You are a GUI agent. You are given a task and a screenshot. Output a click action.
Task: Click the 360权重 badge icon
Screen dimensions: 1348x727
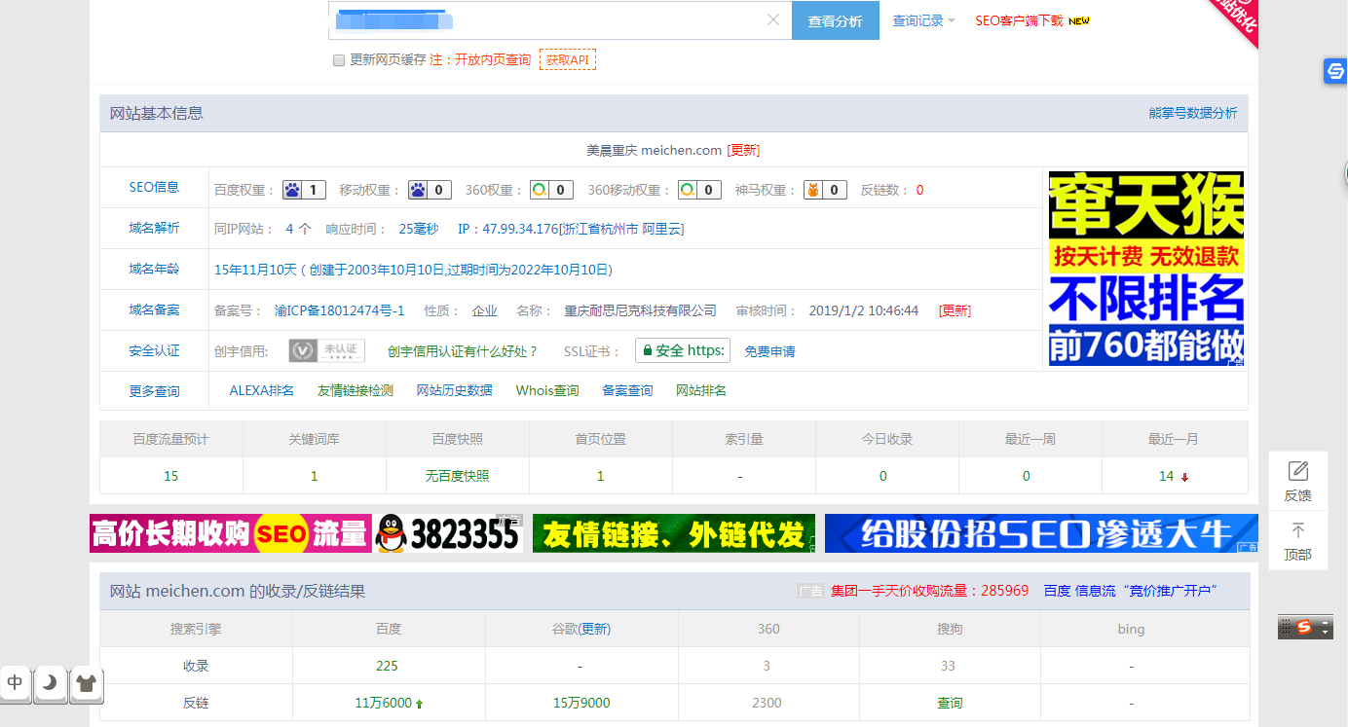click(551, 190)
